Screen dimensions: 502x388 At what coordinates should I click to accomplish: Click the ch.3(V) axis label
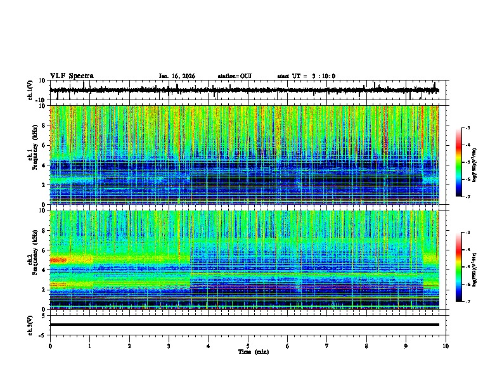click(30, 325)
